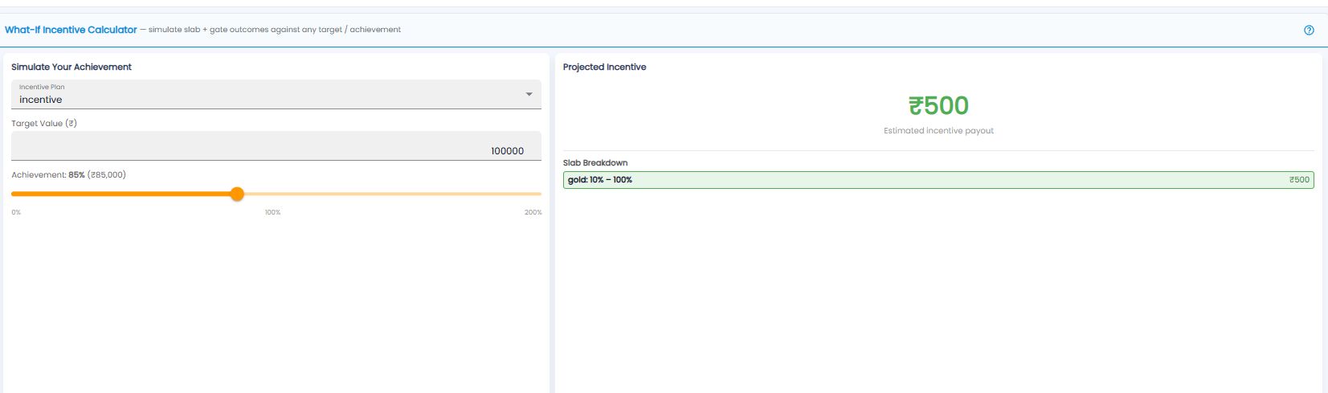
Task: Click the 200% slider tick label
Action: point(533,212)
